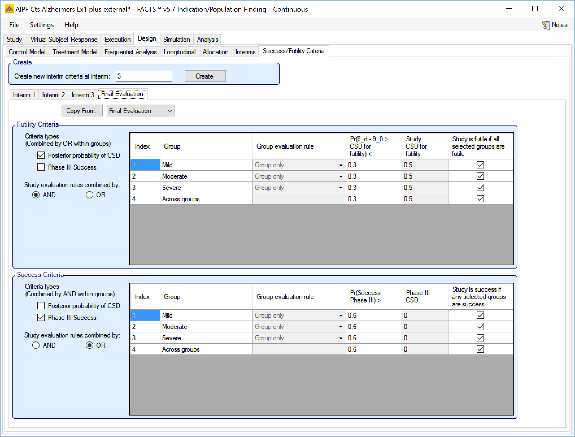Switch to the Interim 2 tab

[x=53, y=95]
